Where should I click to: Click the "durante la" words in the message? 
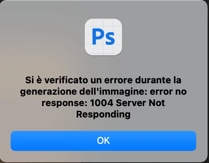pos(158,80)
